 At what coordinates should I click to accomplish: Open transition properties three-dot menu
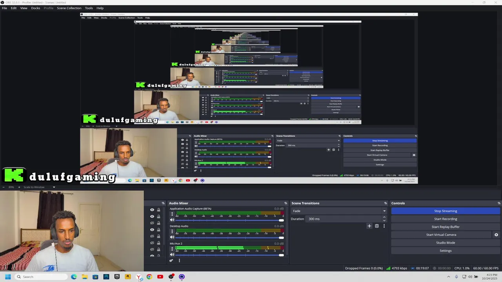click(x=384, y=226)
